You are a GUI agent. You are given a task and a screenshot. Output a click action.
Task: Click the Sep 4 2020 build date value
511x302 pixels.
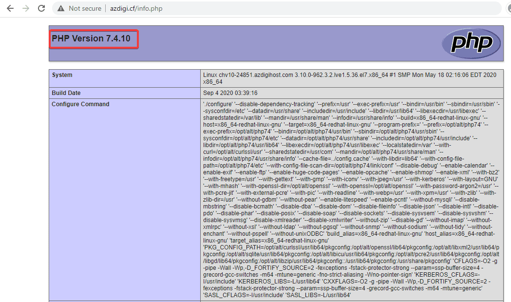click(x=230, y=93)
